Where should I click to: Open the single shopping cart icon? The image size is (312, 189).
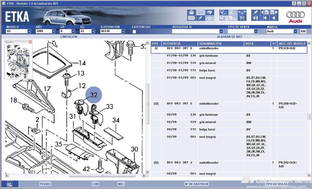pos(242,18)
